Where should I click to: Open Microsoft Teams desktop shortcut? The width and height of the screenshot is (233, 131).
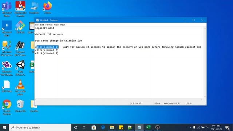pos(7,9)
